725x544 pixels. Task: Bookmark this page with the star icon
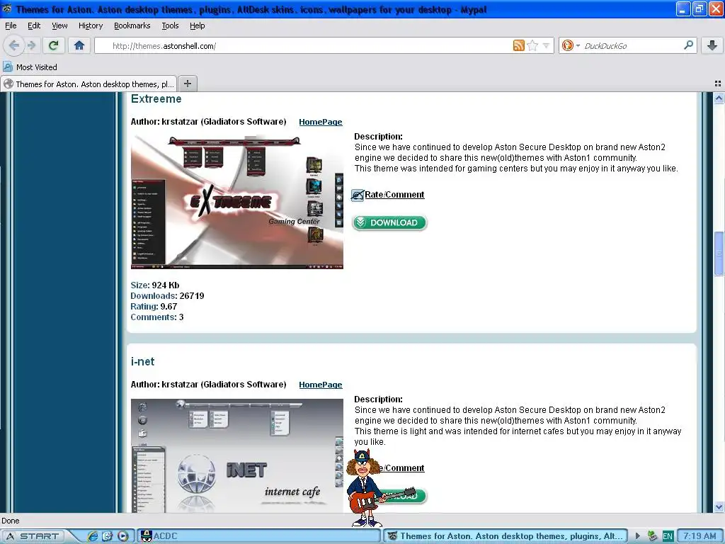[532, 45]
